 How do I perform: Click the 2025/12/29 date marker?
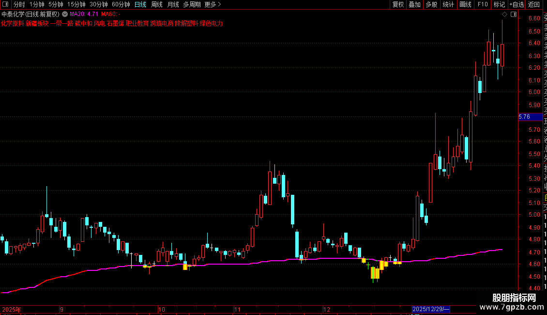tap(431, 309)
